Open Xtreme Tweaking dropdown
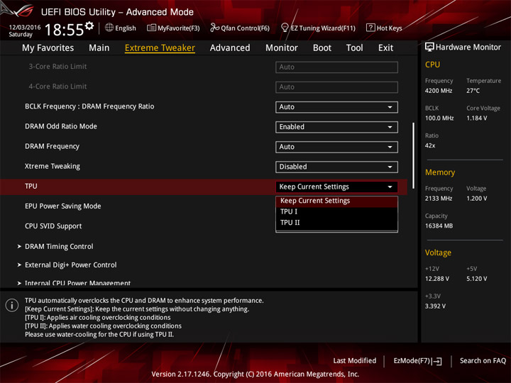The width and height of the screenshot is (511, 383). tap(336, 167)
